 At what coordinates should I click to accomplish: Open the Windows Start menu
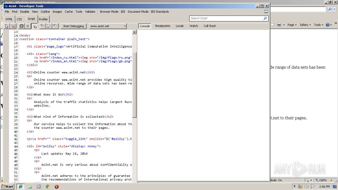pyautogui.click(x=7, y=187)
